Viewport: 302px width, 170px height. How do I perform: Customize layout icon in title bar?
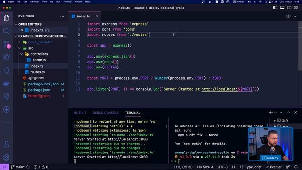[296, 8]
